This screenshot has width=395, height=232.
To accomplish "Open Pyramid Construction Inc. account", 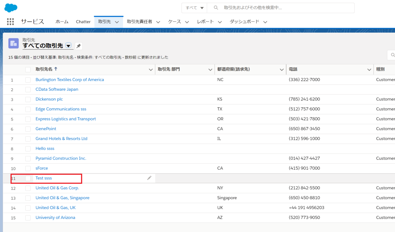I will (61, 158).
